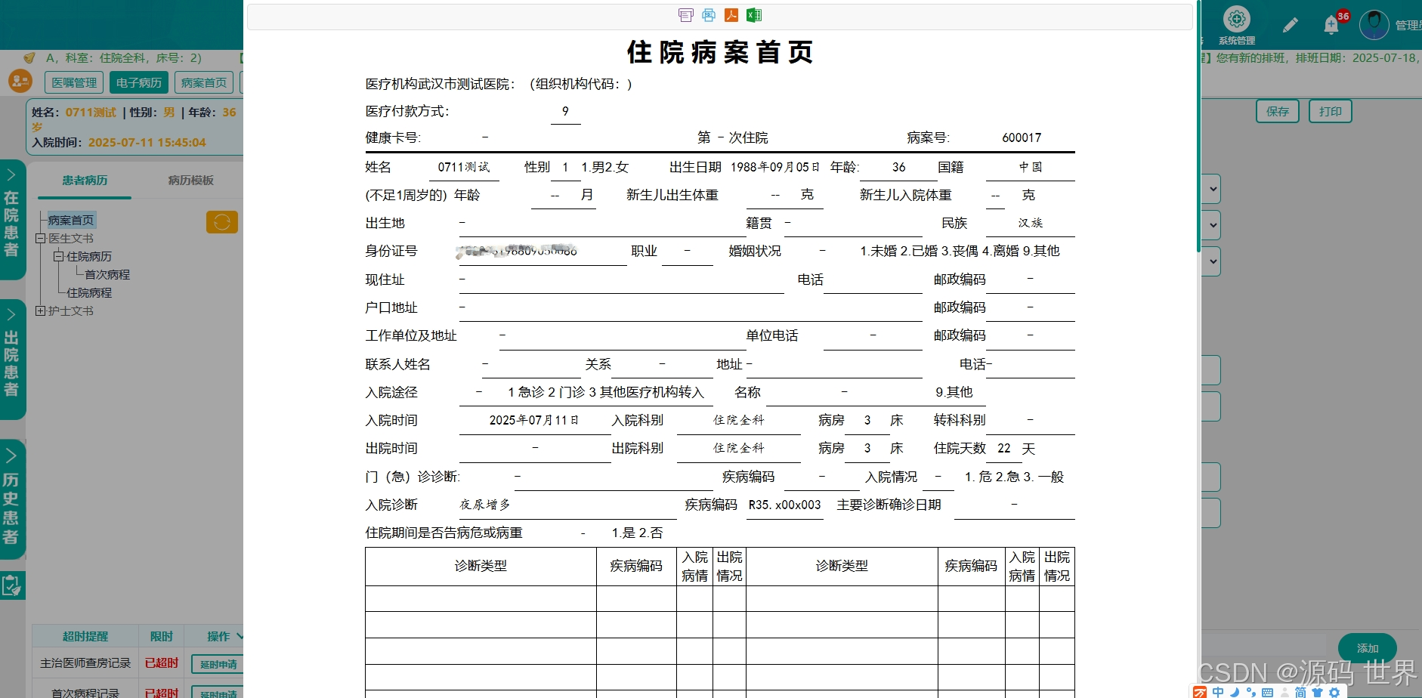
Task: Click the 添加 button
Action: [1368, 648]
